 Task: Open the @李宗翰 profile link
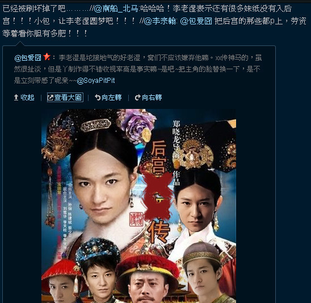159,21
